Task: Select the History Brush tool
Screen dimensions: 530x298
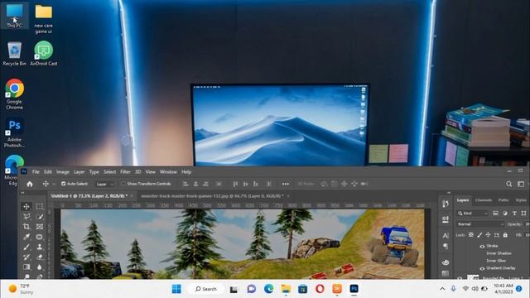Action: [x=26, y=257]
